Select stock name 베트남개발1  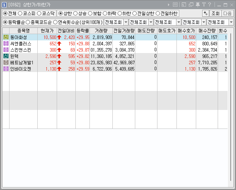(x=22, y=63)
